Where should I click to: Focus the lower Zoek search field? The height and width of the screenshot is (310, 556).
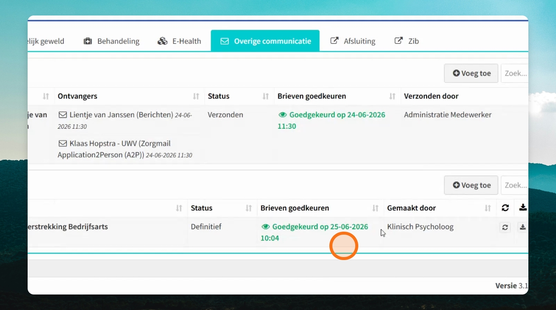coord(515,185)
